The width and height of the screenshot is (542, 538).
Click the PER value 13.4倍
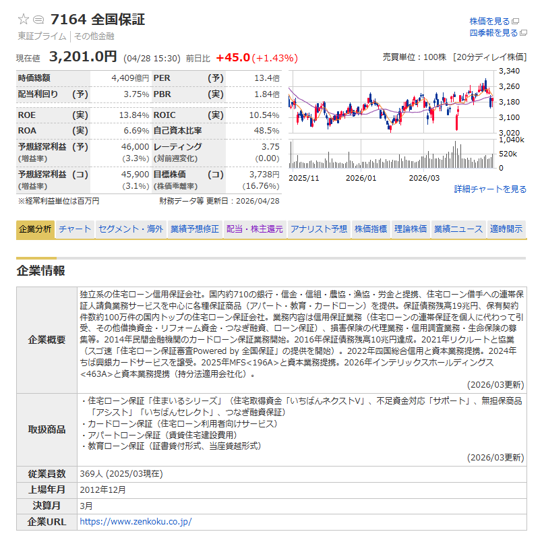(266, 78)
